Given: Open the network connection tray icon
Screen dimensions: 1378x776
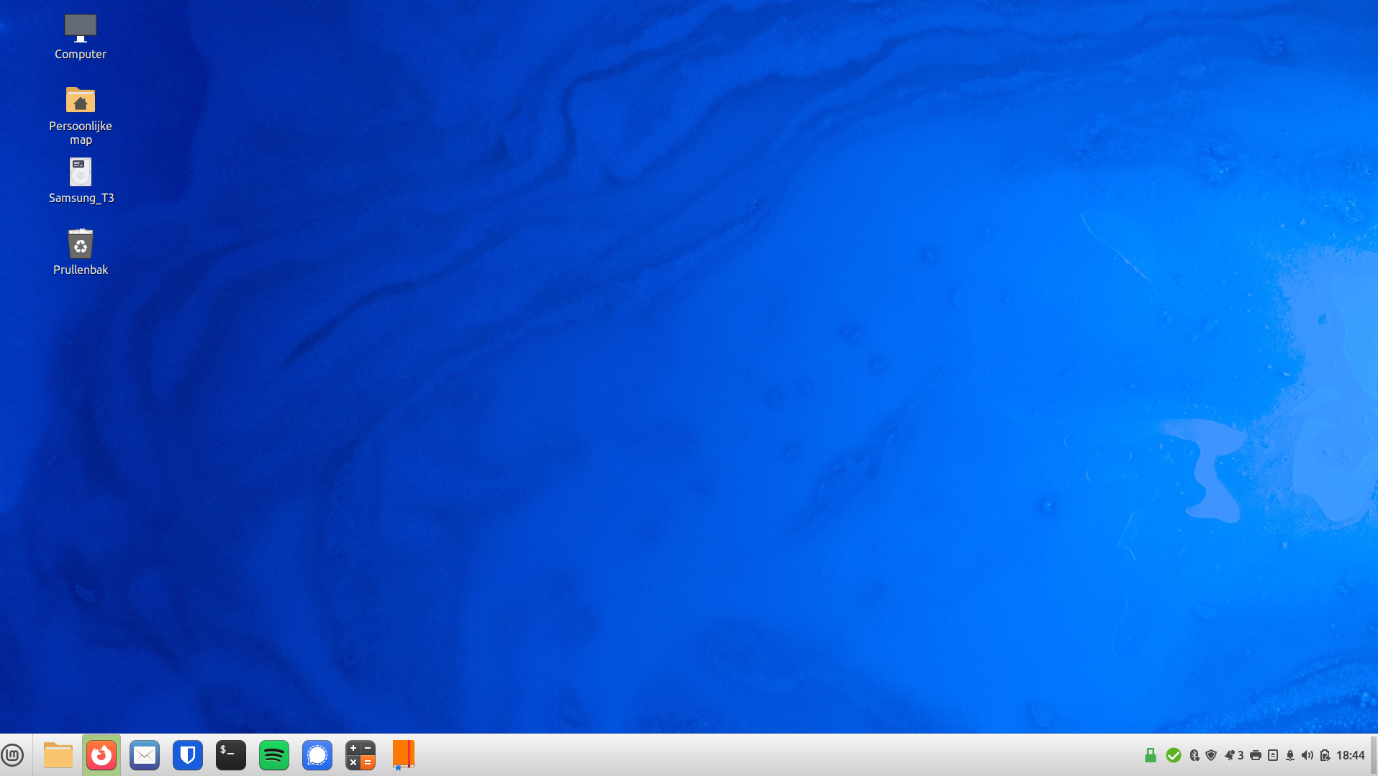Looking at the screenshot, I should [1290, 755].
